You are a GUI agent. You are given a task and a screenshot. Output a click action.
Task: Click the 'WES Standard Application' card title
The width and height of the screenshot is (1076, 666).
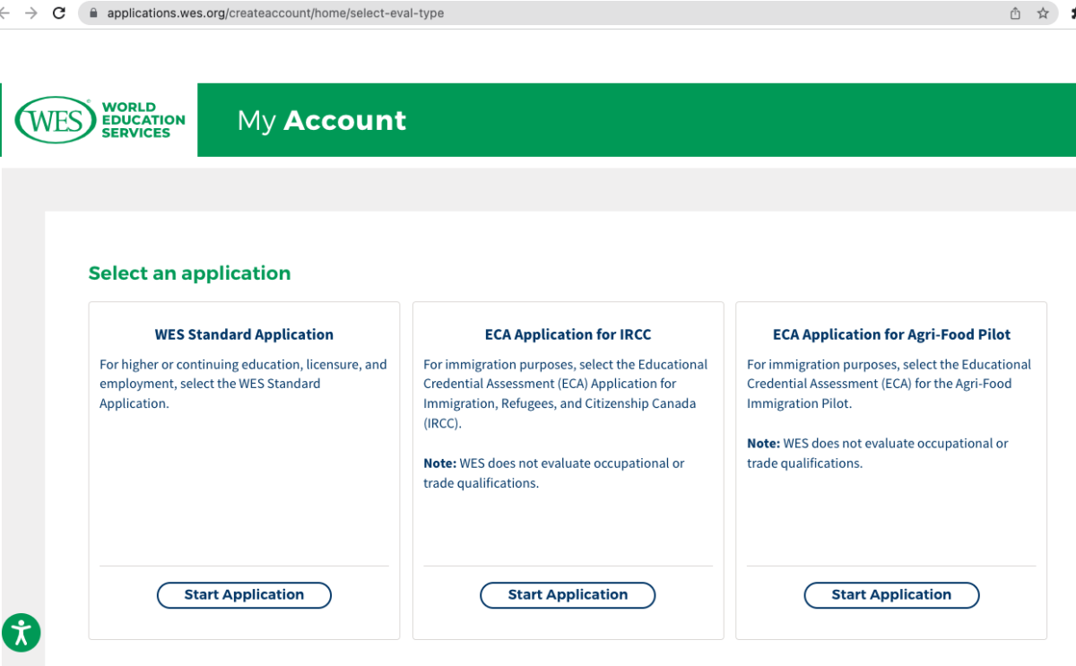244,334
